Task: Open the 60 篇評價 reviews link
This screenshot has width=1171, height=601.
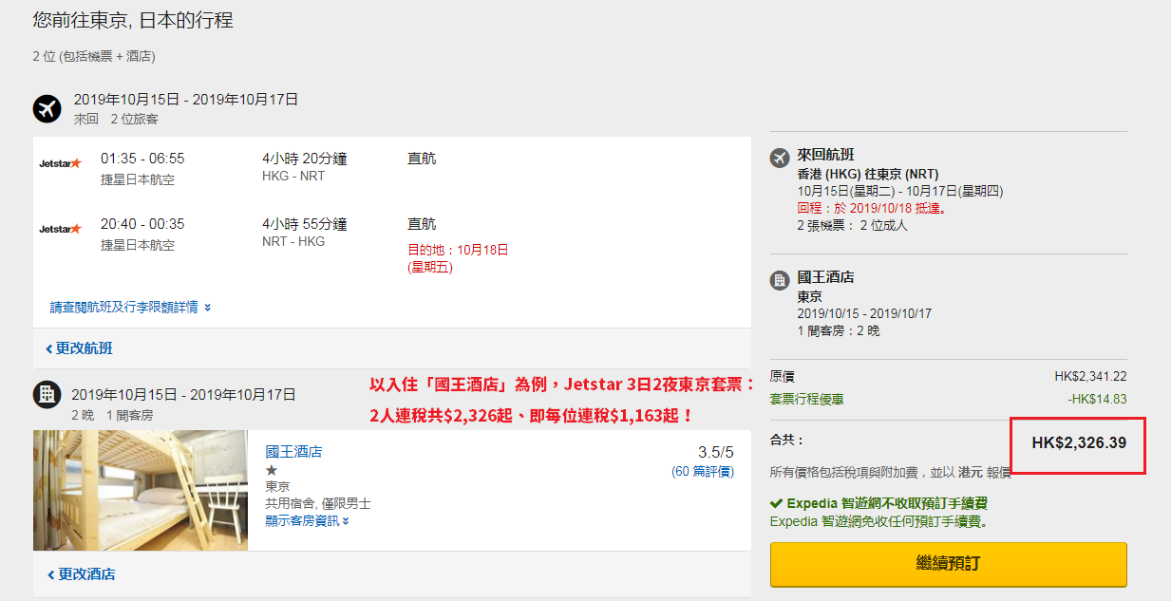Action: click(703, 471)
